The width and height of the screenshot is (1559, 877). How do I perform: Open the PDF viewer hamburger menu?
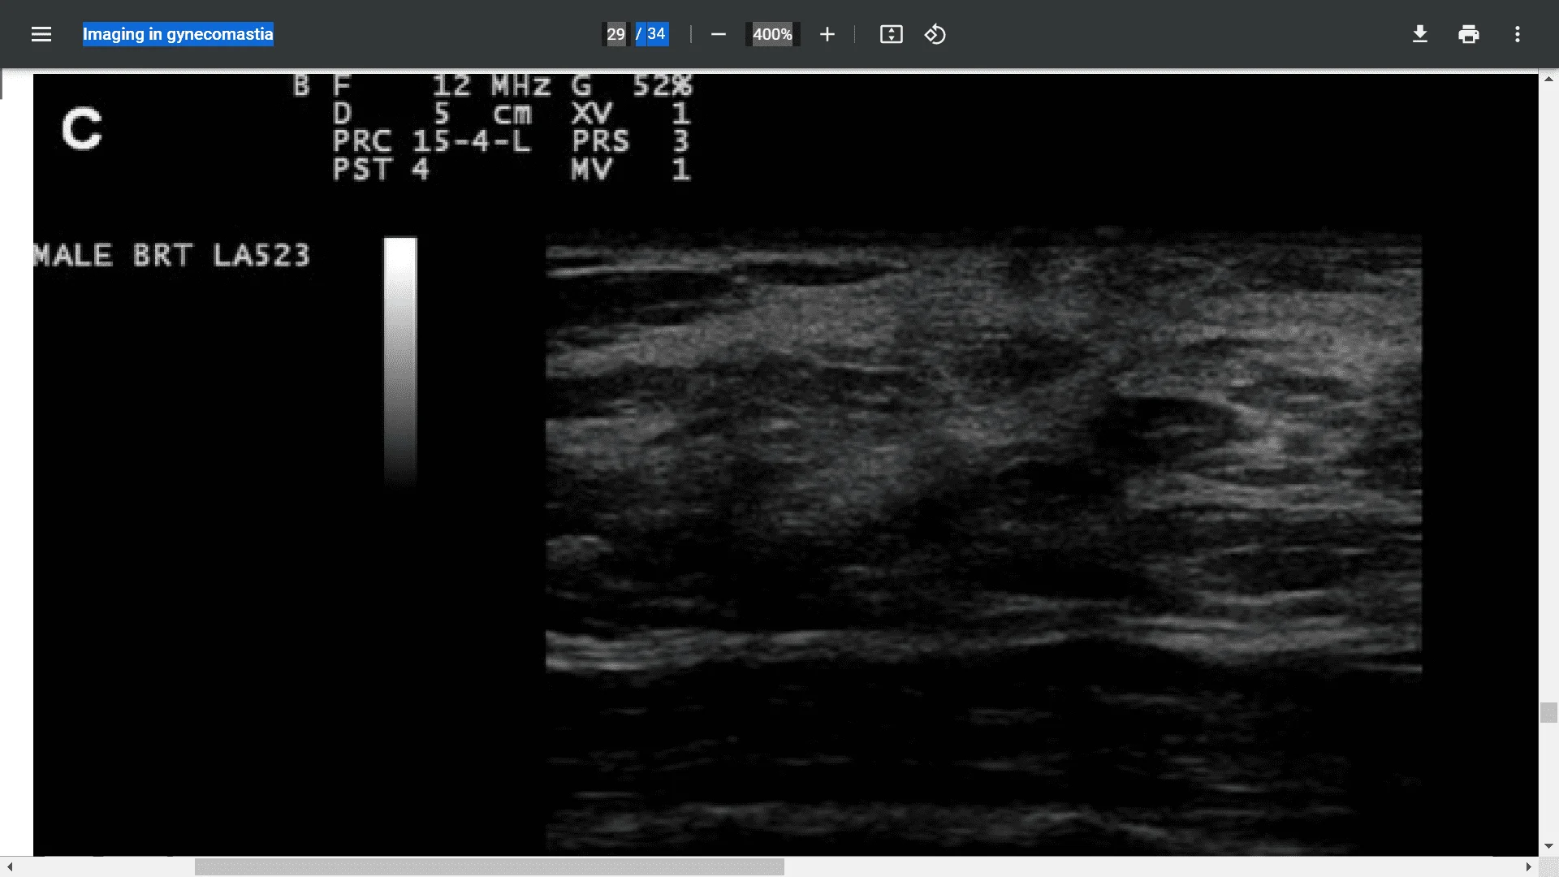41,34
